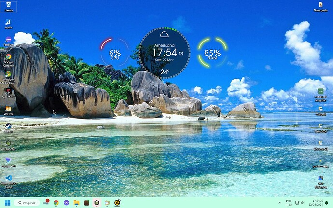This screenshot has width=333, height=208.
Task: Open the Joplin desktop shortcut
Action: pos(8,23)
